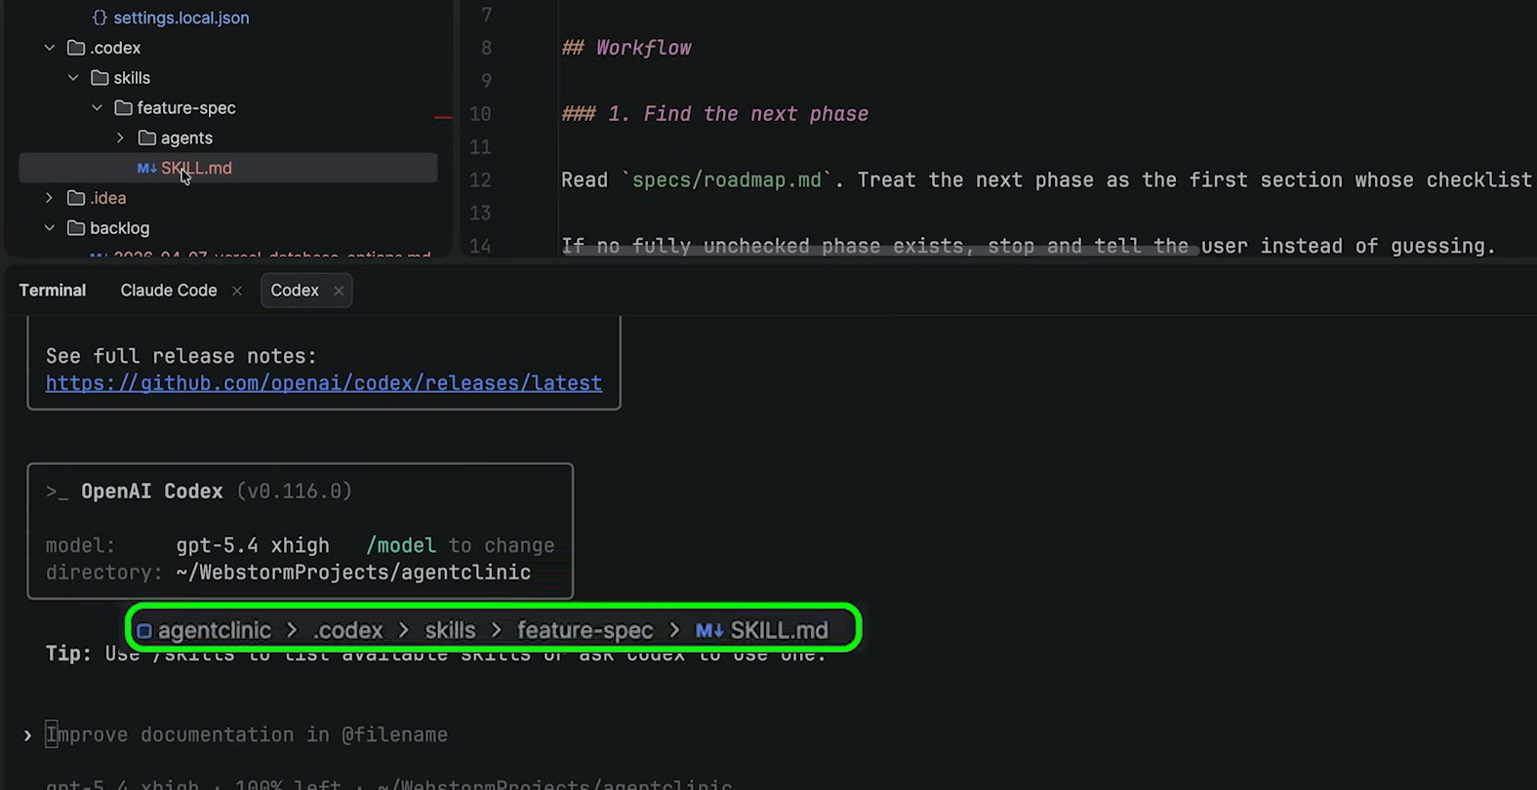This screenshot has height=790, width=1537.
Task: Focus the Codex prompt input line
Action: point(247,735)
